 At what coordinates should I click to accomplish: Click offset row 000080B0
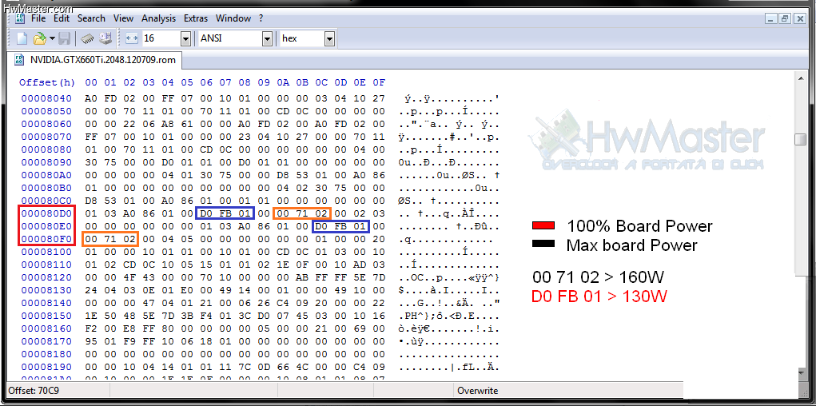coord(46,188)
